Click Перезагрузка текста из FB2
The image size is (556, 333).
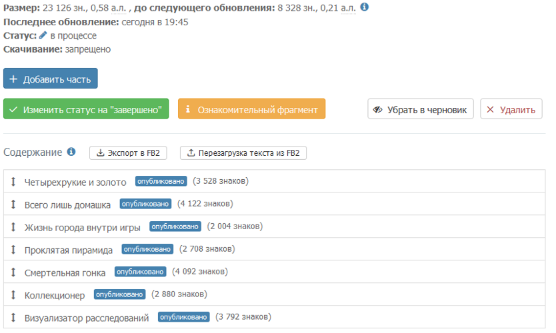click(243, 153)
